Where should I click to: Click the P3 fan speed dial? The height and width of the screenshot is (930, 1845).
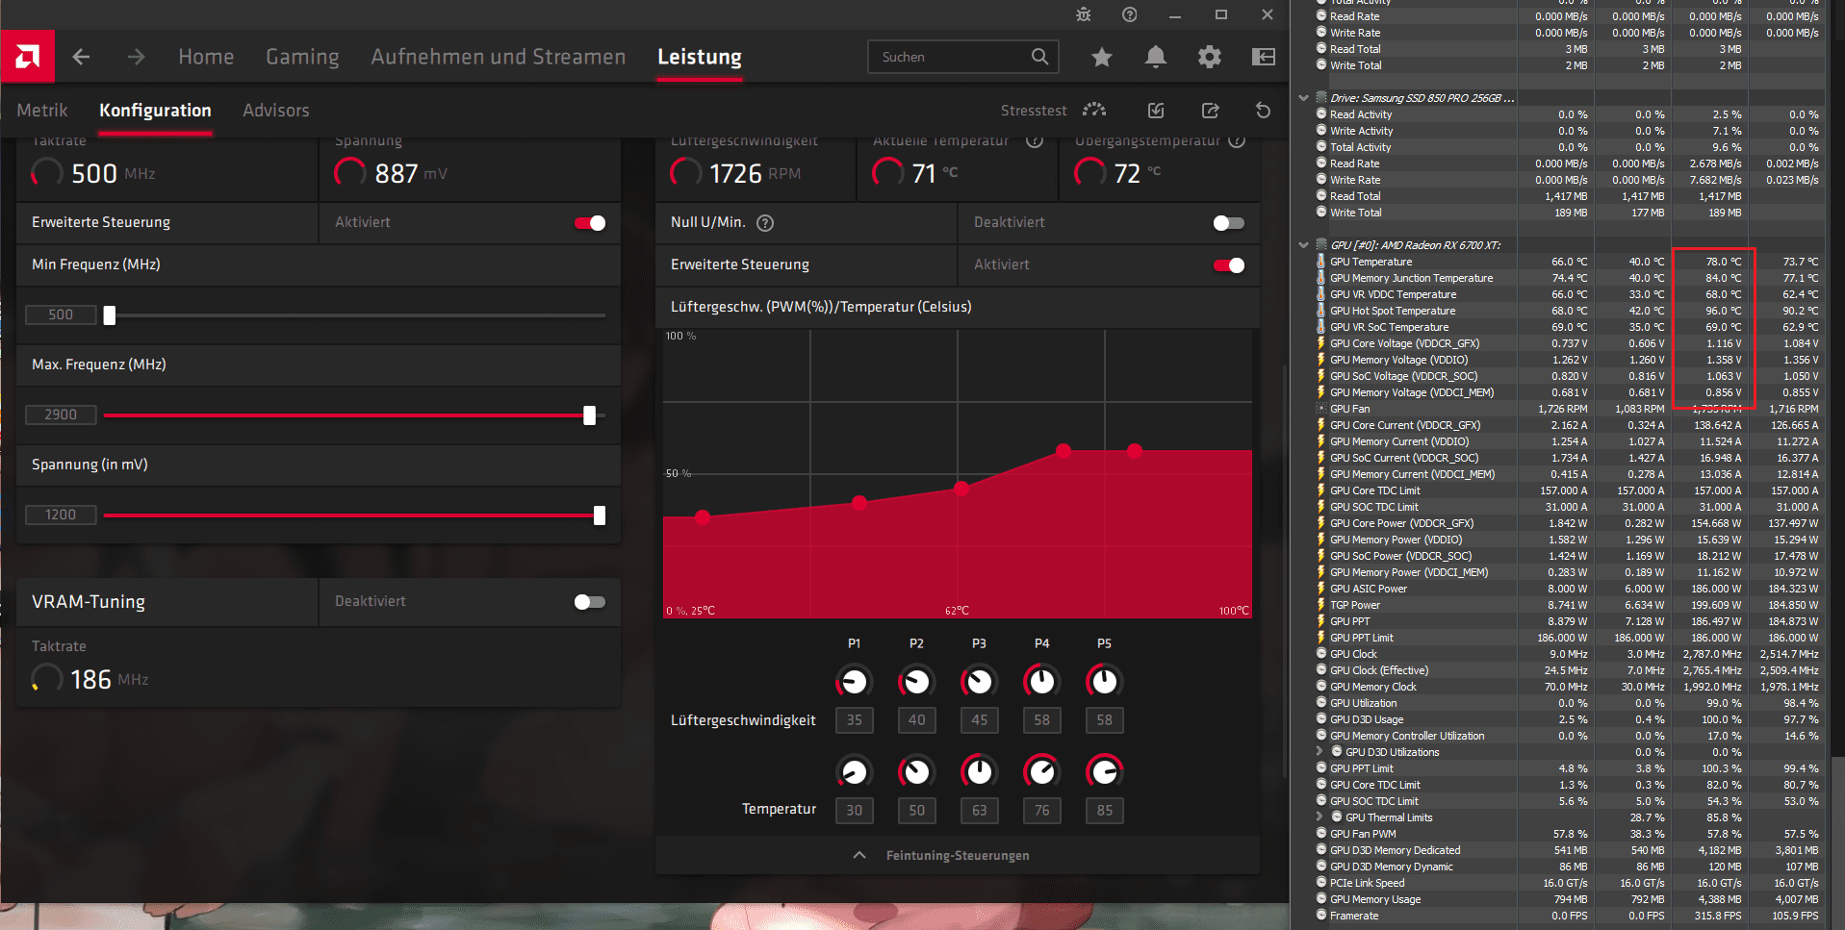coord(979,682)
